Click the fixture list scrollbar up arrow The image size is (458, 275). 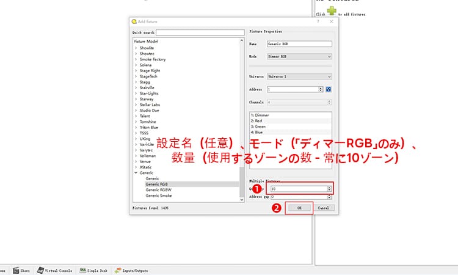point(242,40)
